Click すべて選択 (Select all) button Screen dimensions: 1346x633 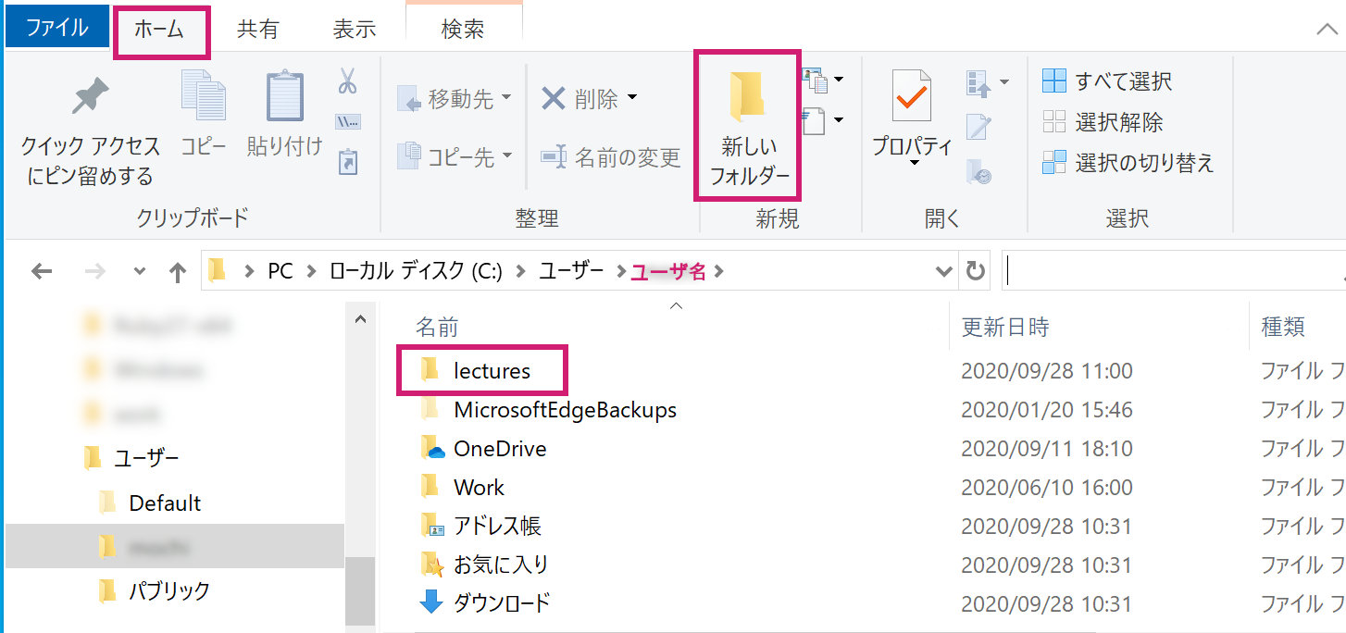coord(1107,81)
